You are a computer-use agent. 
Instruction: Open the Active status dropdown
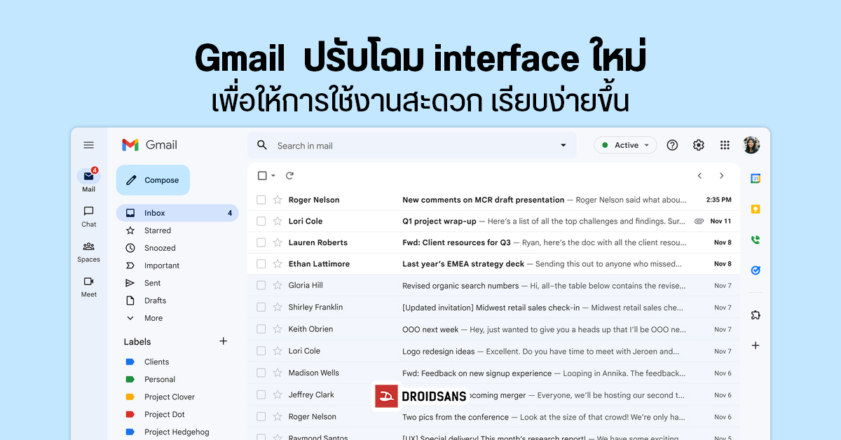(x=624, y=144)
